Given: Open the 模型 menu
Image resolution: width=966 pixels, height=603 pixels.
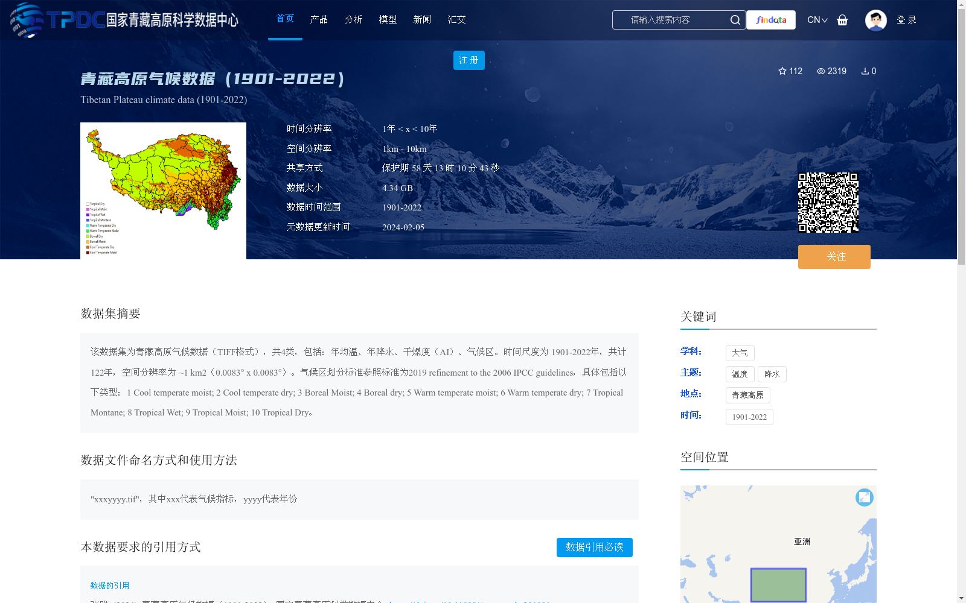Looking at the screenshot, I should pyautogui.click(x=388, y=19).
